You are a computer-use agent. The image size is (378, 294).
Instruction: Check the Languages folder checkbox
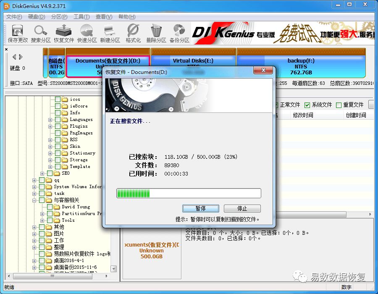(58, 120)
